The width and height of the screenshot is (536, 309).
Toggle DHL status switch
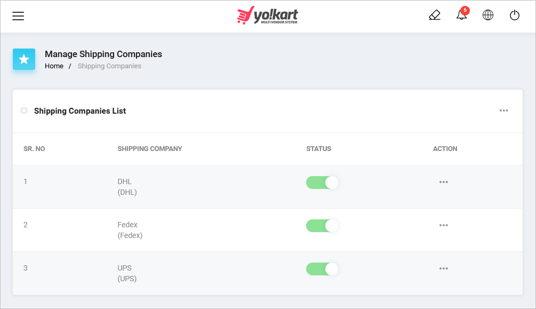(322, 183)
